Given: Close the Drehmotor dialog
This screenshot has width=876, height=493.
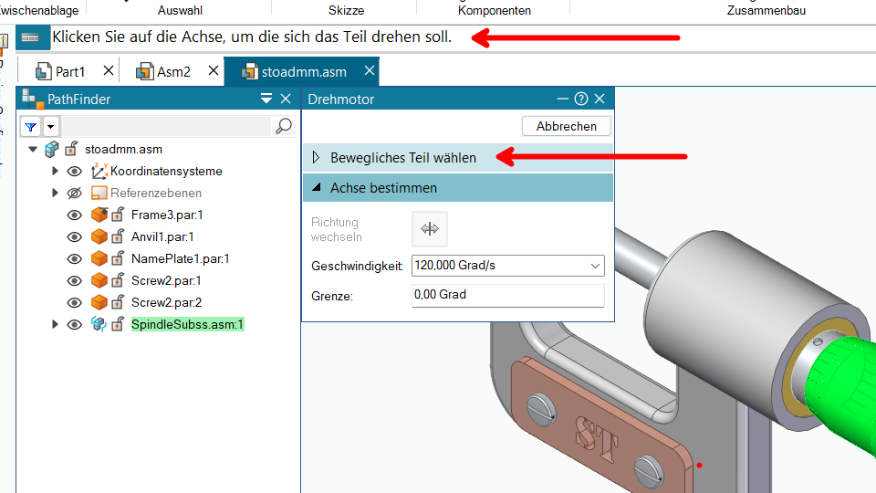Looking at the screenshot, I should click(600, 99).
